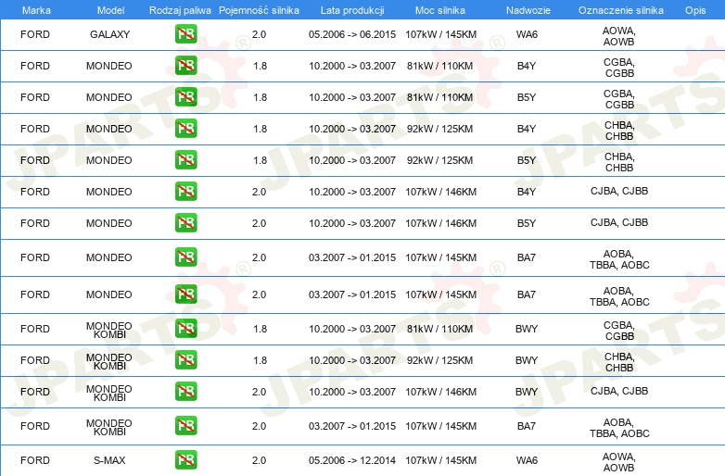The image size is (725, 476).
Task: Click the Lata produkcji column header
Action: pos(352,10)
